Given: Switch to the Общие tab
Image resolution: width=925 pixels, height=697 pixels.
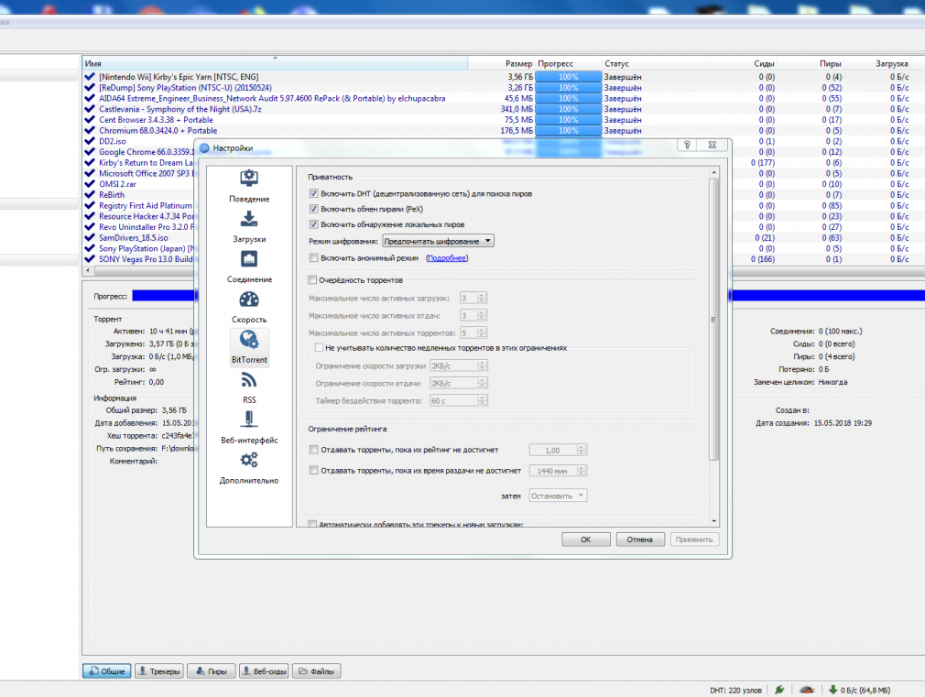Looking at the screenshot, I should pyautogui.click(x=107, y=671).
